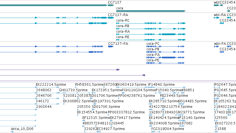Select EST EK140424.5prime

(x=164, y=118)
